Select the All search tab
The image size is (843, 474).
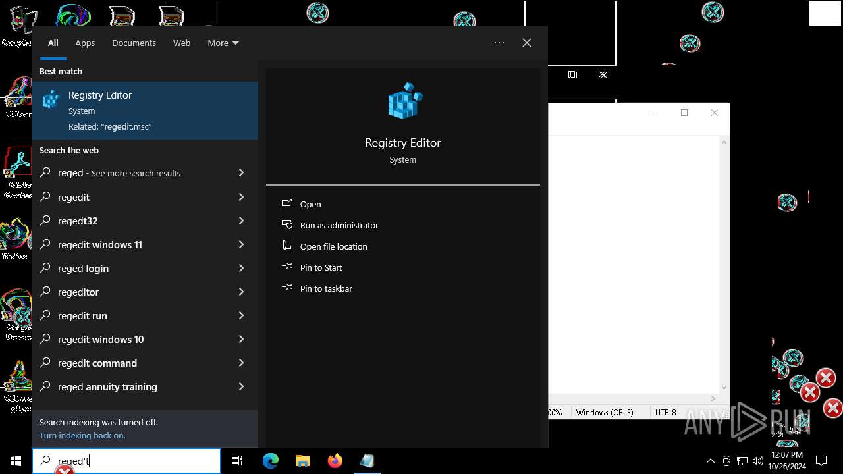(x=53, y=43)
